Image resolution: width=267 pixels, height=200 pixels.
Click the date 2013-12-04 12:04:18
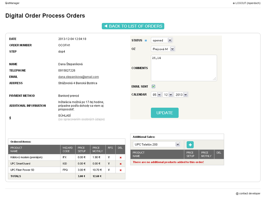tap(72, 39)
